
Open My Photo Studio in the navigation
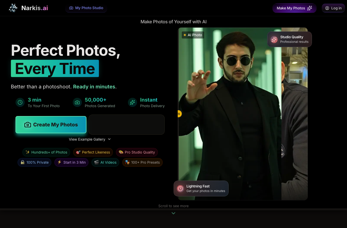pos(86,8)
